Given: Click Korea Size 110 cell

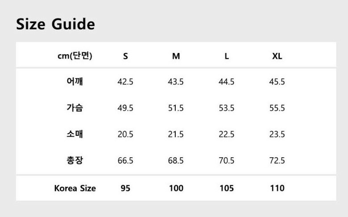Looking at the screenshot, I should [x=277, y=188].
